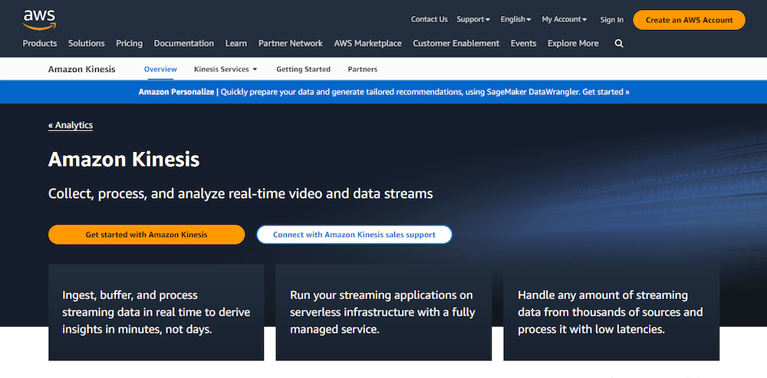767x378 pixels.
Task: Open the Documentation menu item
Action: [x=183, y=44]
